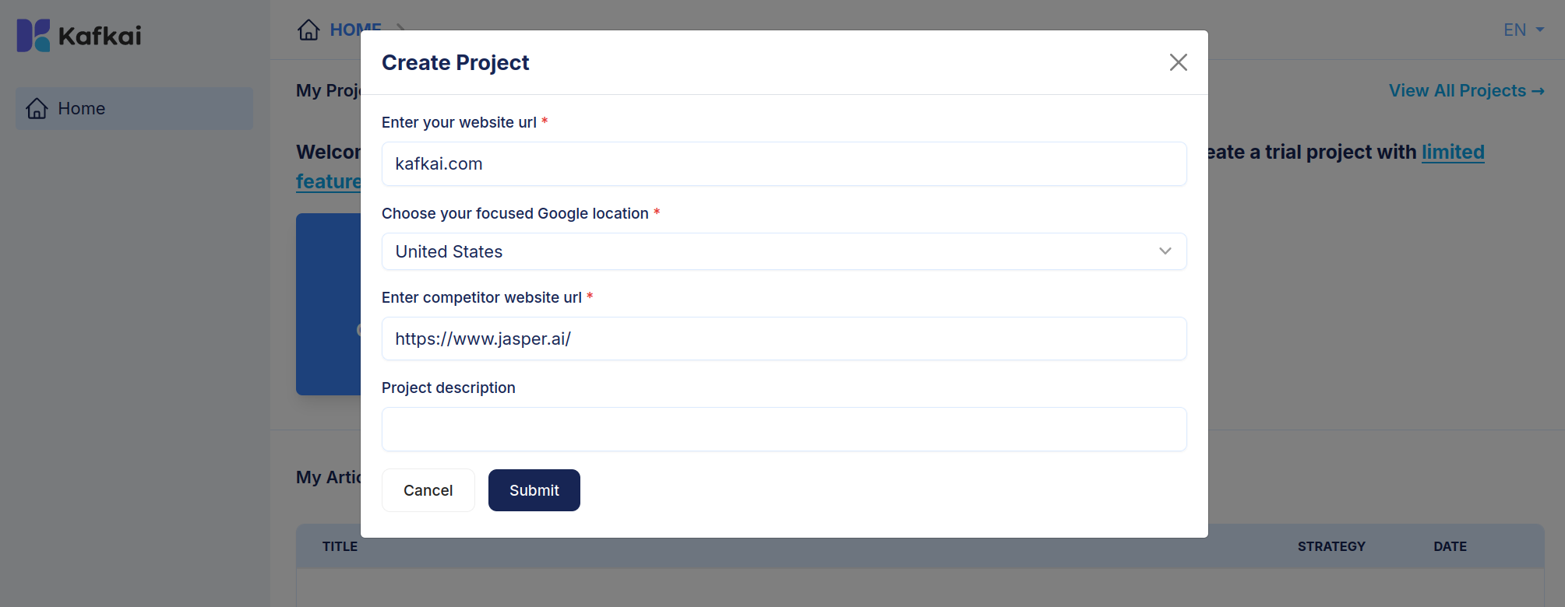Click the house icon in the sidebar
Viewport: 1565px width, 607px height.
(x=37, y=108)
